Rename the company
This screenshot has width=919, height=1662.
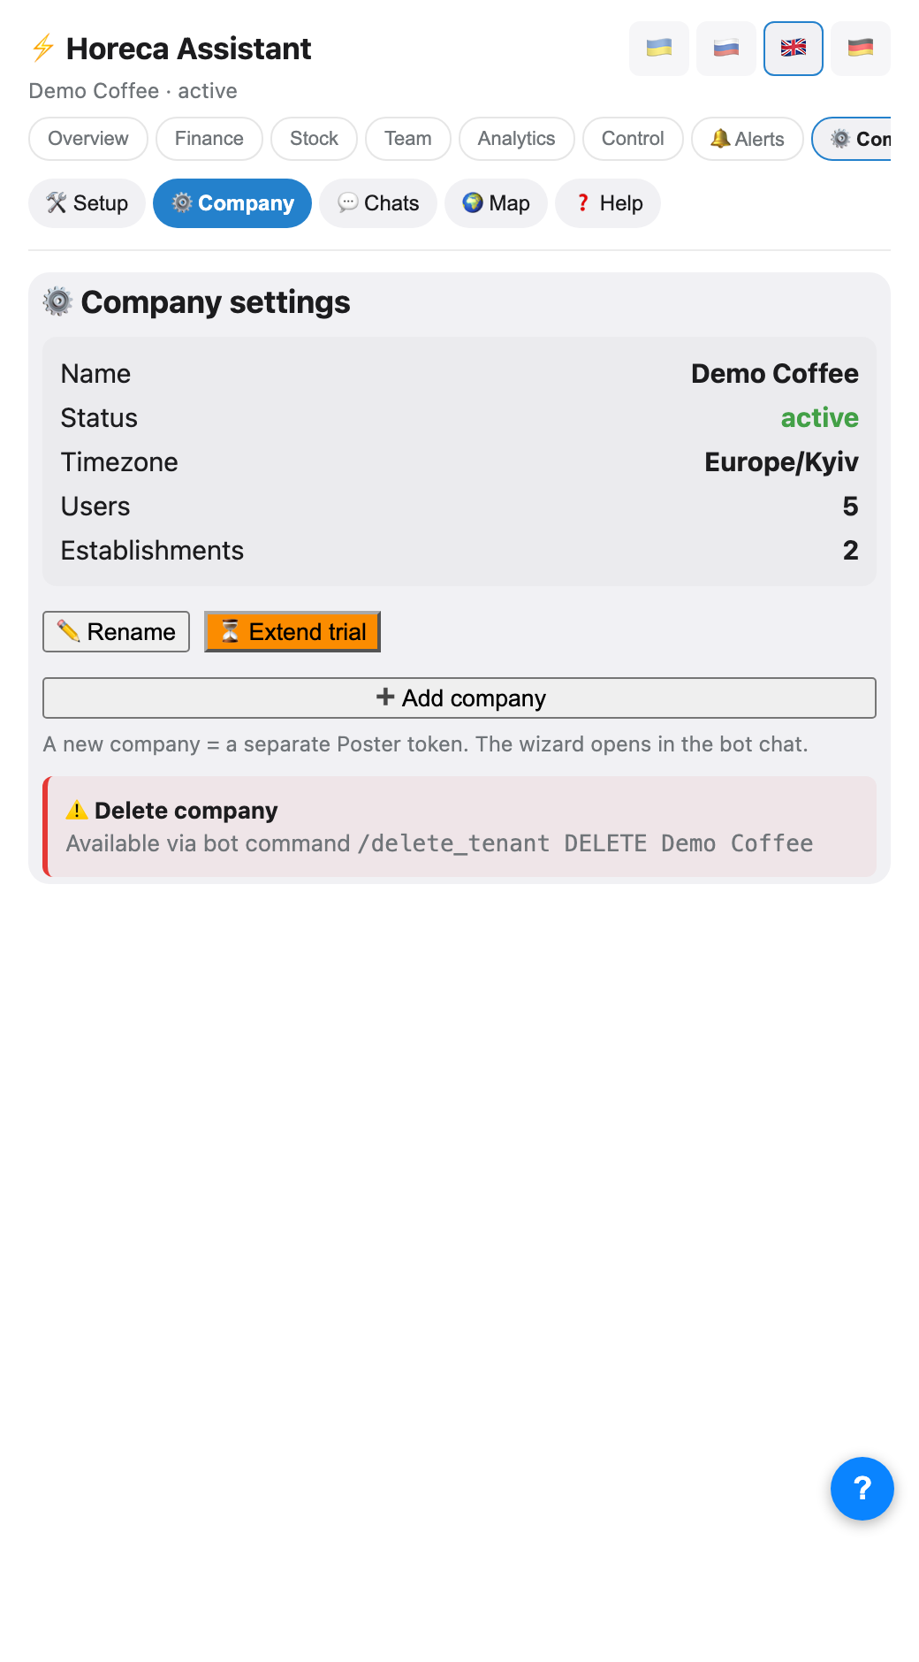coord(116,632)
